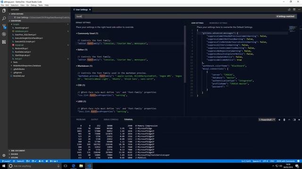Click the default settings vertical scrollbar
The height and width of the screenshot is (169, 302).
[x=185, y=54]
